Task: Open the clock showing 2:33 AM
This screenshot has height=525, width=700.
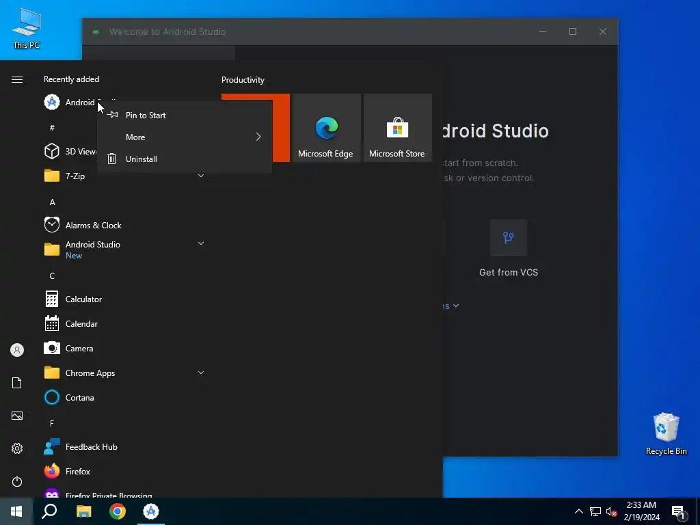Action: [x=641, y=511]
